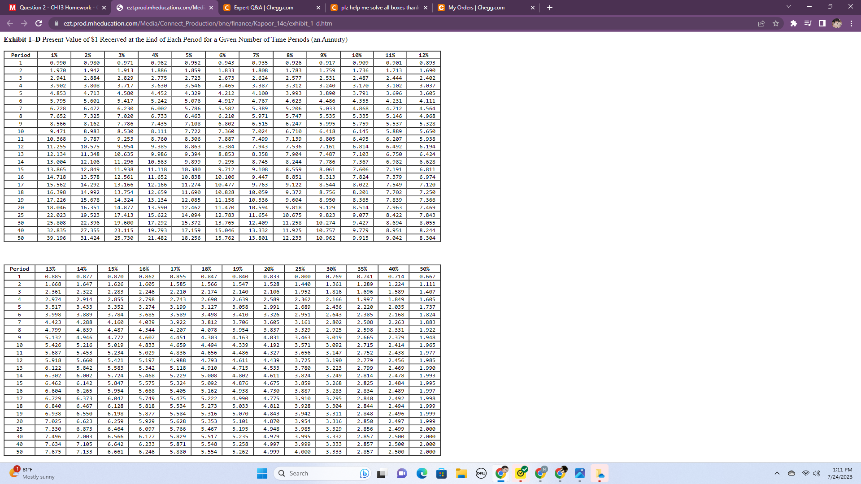The height and width of the screenshot is (484, 861).
Task: Select the ezt.prod.mheducation.com tab
Action: pyautogui.click(x=165, y=8)
